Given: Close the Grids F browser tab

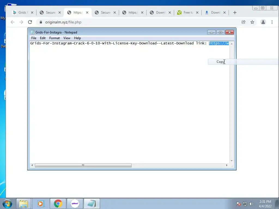Looking at the screenshot, I should coord(32,13).
